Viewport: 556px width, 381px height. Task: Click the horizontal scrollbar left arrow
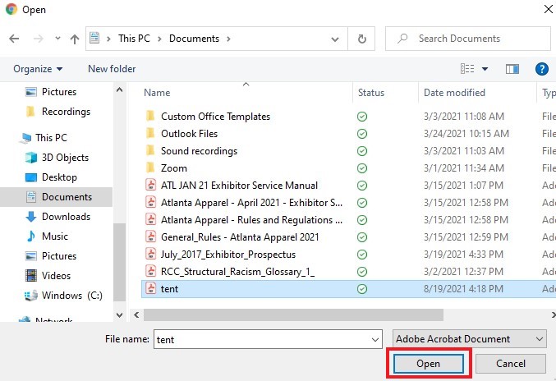pyautogui.click(x=136, y=314)
